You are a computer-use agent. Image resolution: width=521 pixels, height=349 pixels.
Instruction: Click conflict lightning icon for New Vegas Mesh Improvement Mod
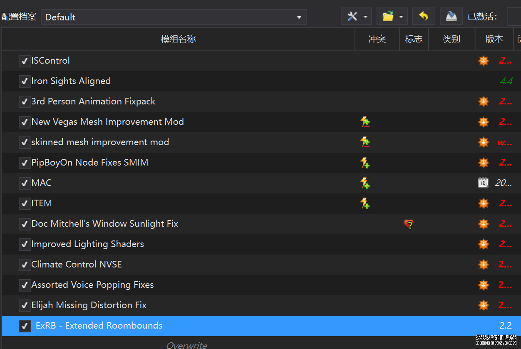(x=365, y=122)
